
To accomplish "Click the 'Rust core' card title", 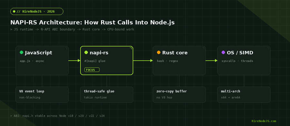I will pyautogui.click(x=175, y=53).
